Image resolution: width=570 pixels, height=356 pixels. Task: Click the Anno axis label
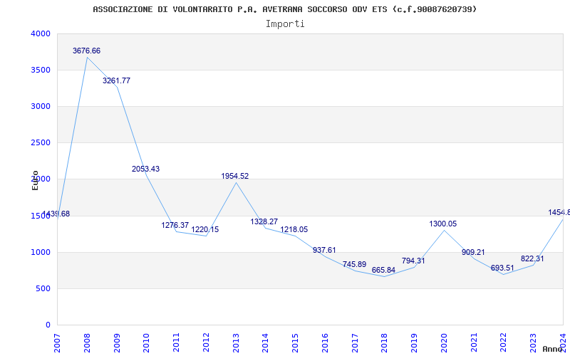[553, 349]
